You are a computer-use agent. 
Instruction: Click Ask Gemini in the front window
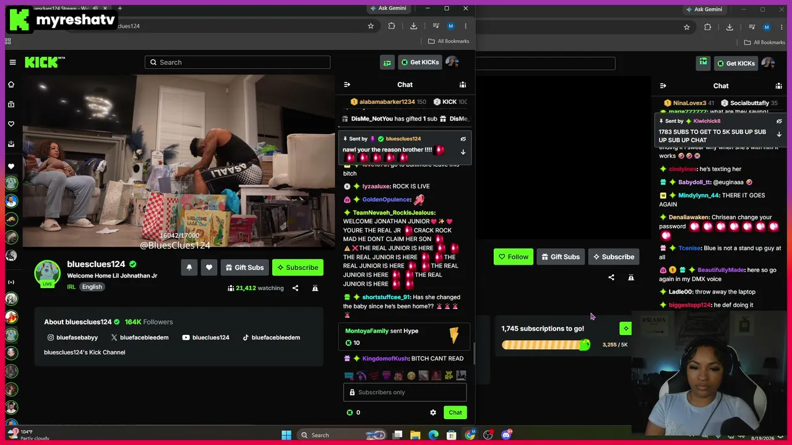click(388, 9)
